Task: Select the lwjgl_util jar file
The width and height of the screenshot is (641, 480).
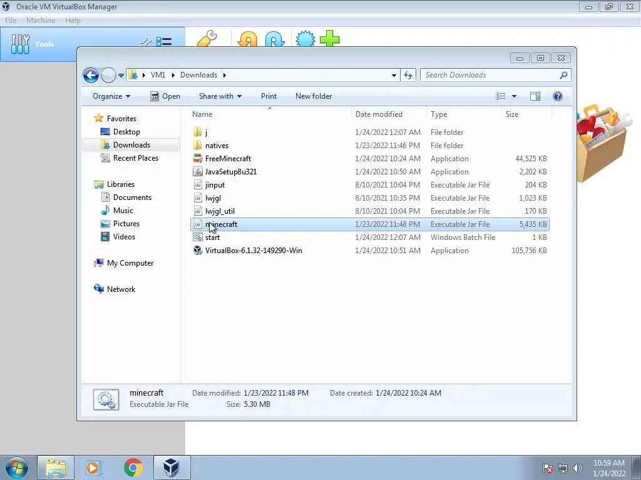Action: [369, 211]
